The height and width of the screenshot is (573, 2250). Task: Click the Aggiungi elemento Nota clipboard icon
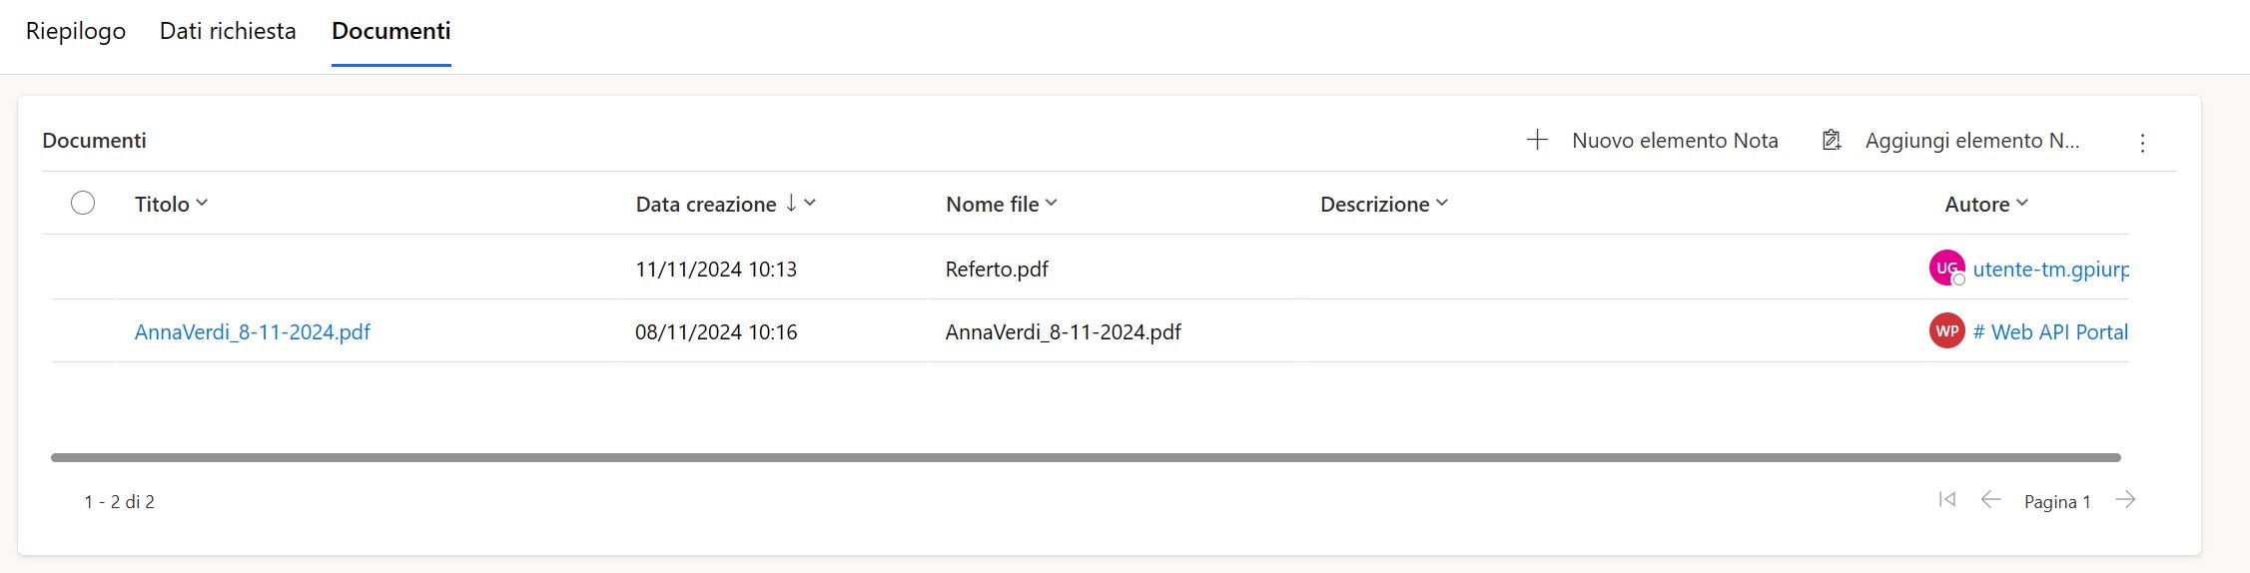tap(1831, 140)
